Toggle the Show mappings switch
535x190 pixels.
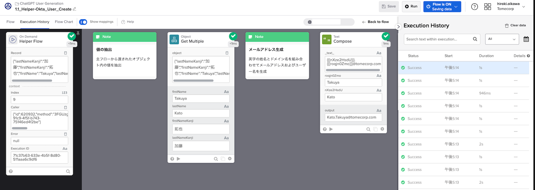[83, 22]
